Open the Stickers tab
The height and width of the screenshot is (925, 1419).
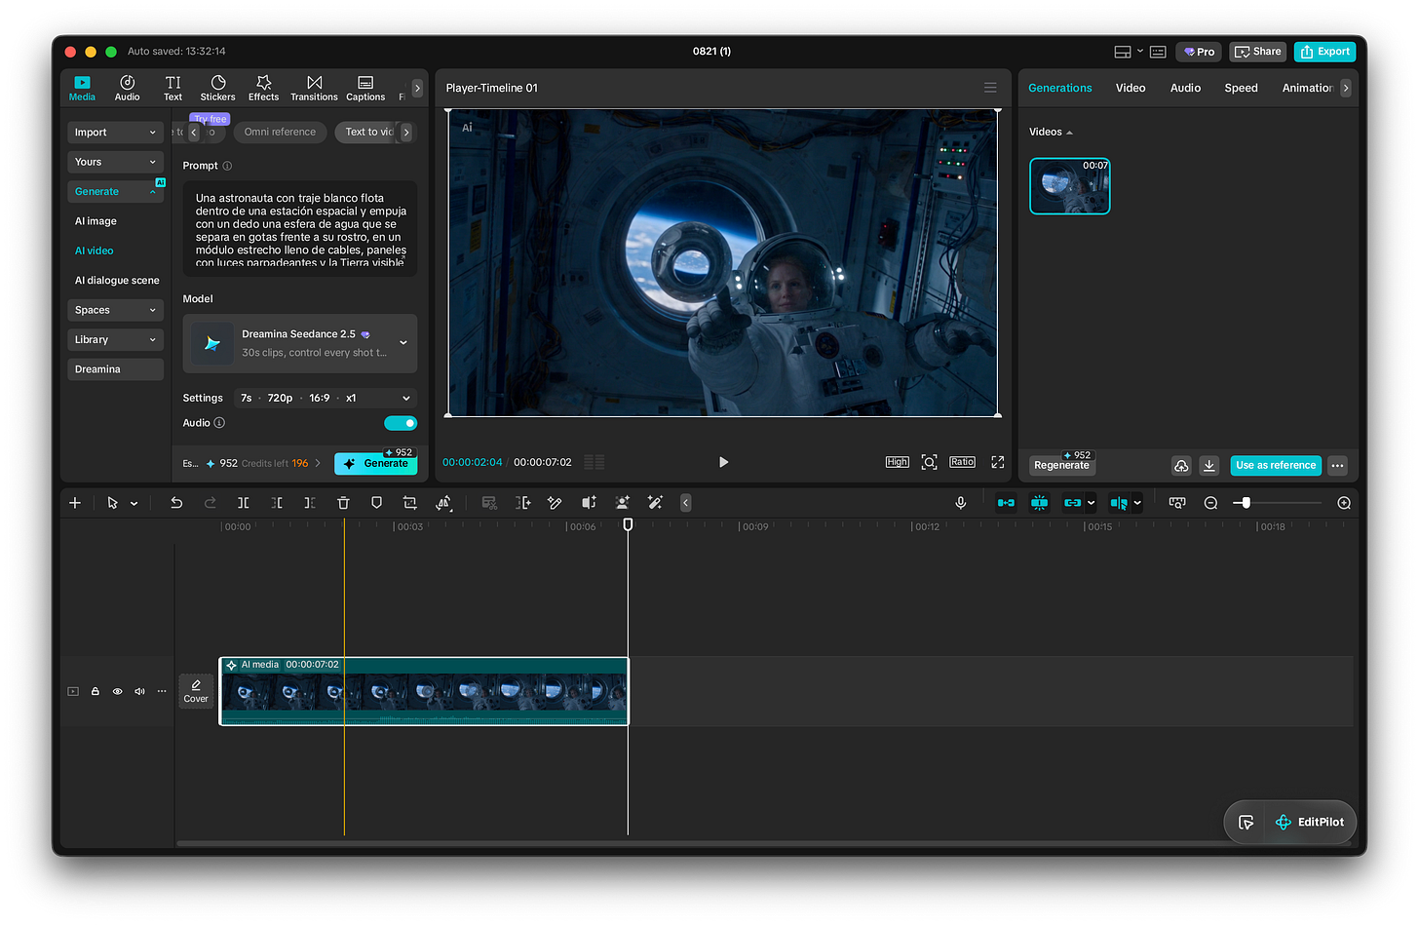coord(217,88)
